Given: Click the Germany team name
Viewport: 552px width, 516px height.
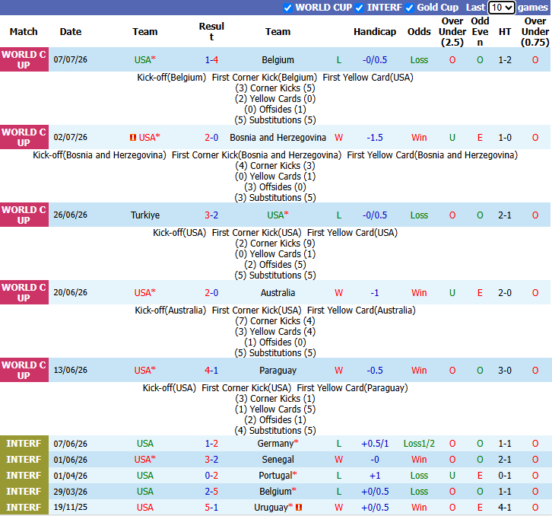Looking at the screenshot, I should [275, 444].
